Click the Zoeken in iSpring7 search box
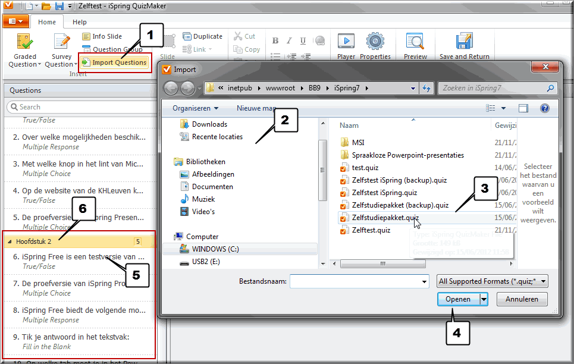Viewport: 574px width, 364px height. 497,88
